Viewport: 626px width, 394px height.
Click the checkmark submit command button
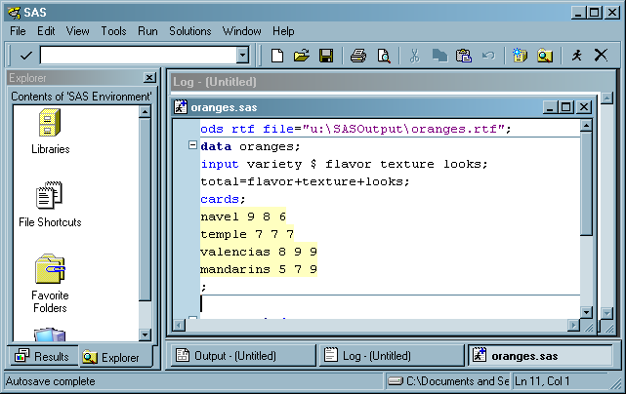pyautogui.click(x=25, y=56)
